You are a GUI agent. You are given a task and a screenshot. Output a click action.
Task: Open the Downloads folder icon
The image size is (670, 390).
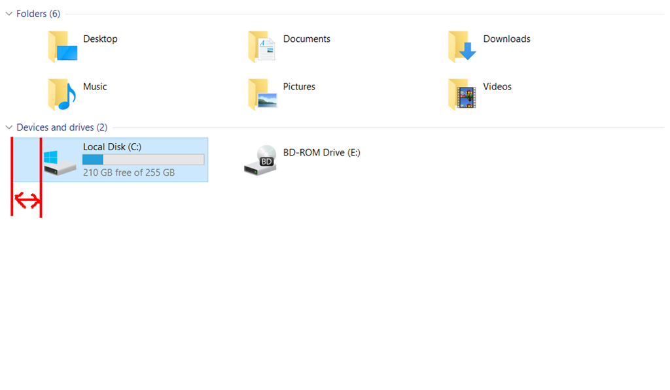(462, 46)
